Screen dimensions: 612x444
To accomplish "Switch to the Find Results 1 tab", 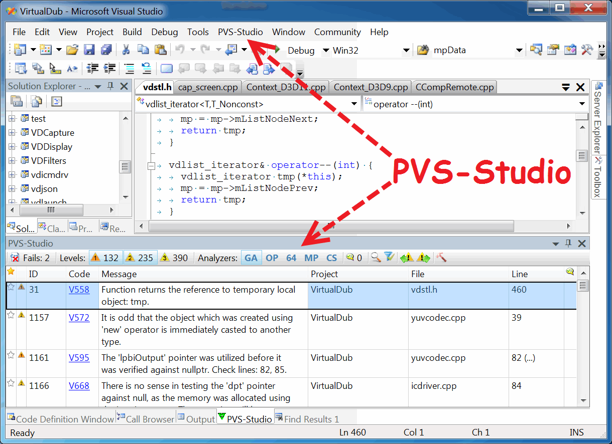I will click(306, 418).
